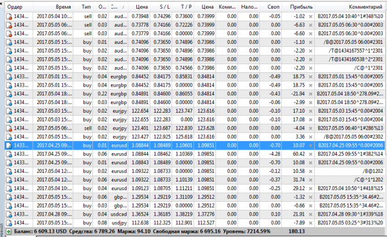Click order icon of usdcad buy row

9,214
